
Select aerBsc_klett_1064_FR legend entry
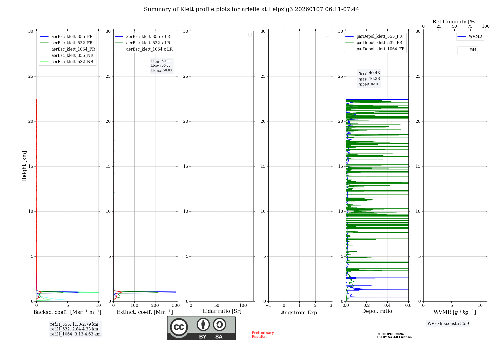coord(73,49)
